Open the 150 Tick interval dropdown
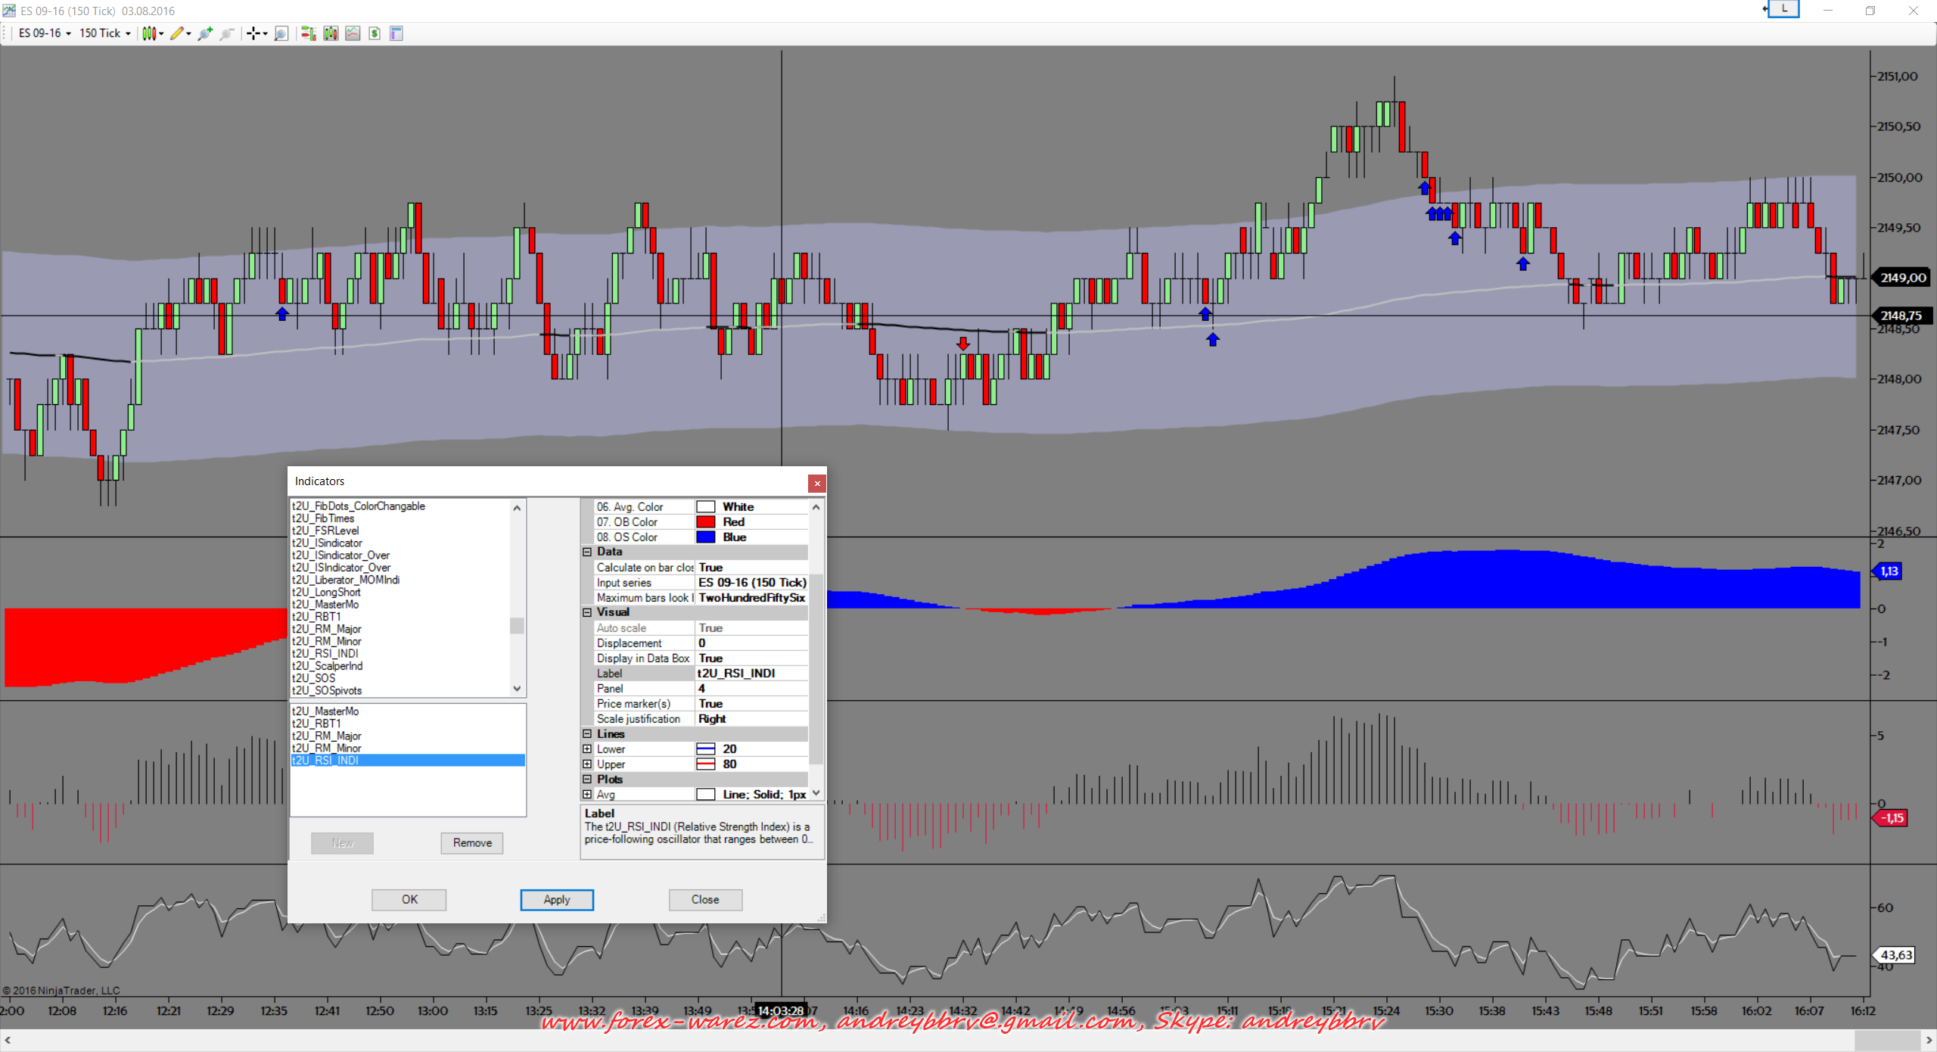 [x=104, y=33]
